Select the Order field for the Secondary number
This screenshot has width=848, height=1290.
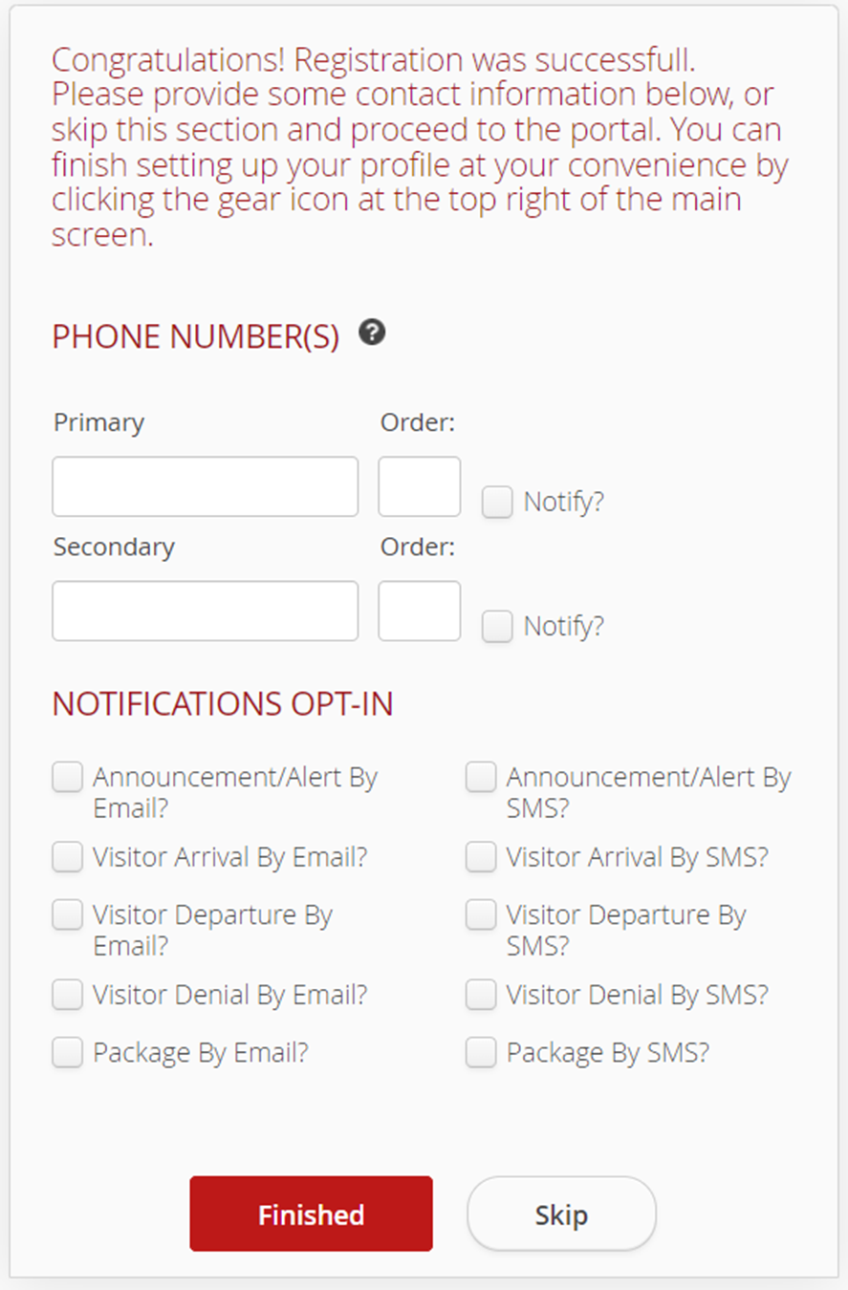[x=419, y=610]
